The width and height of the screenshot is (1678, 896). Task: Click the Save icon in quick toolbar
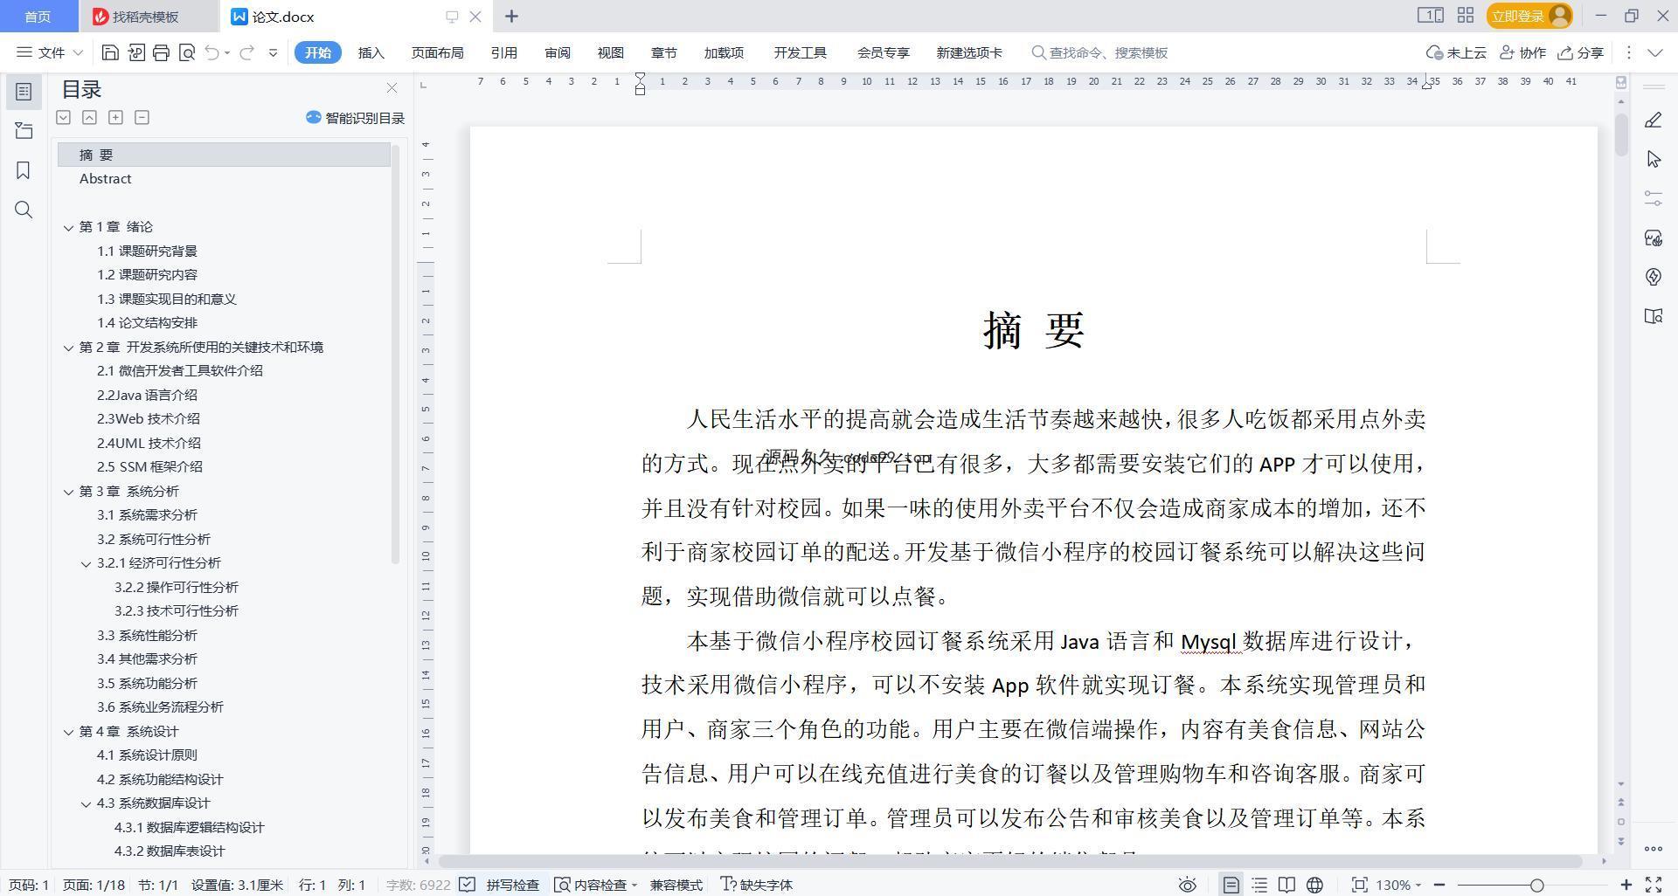[x=110, y=52]
